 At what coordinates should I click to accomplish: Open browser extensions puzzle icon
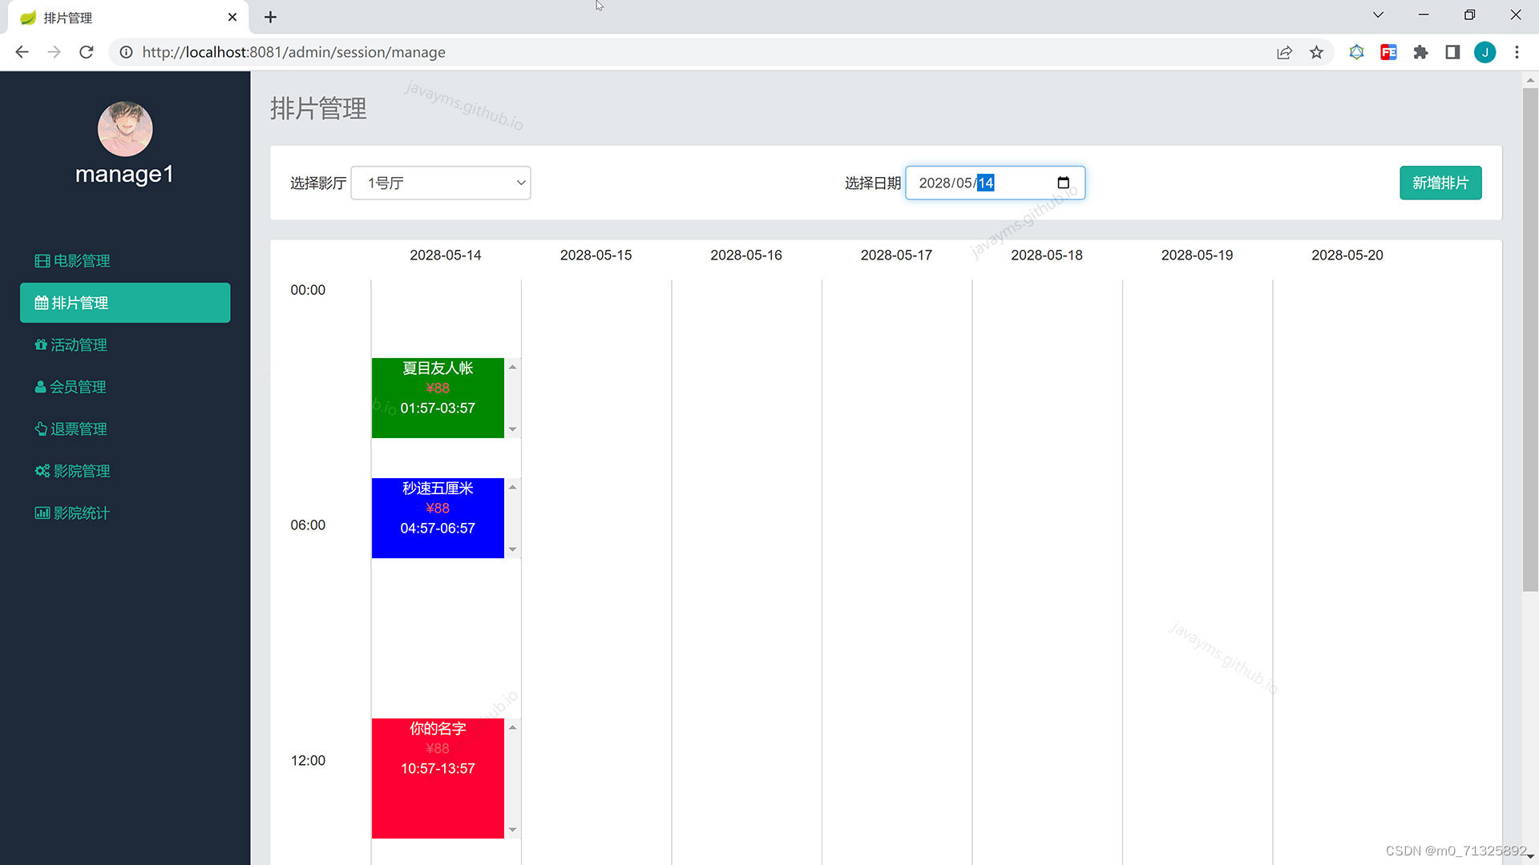(1420, 52)
